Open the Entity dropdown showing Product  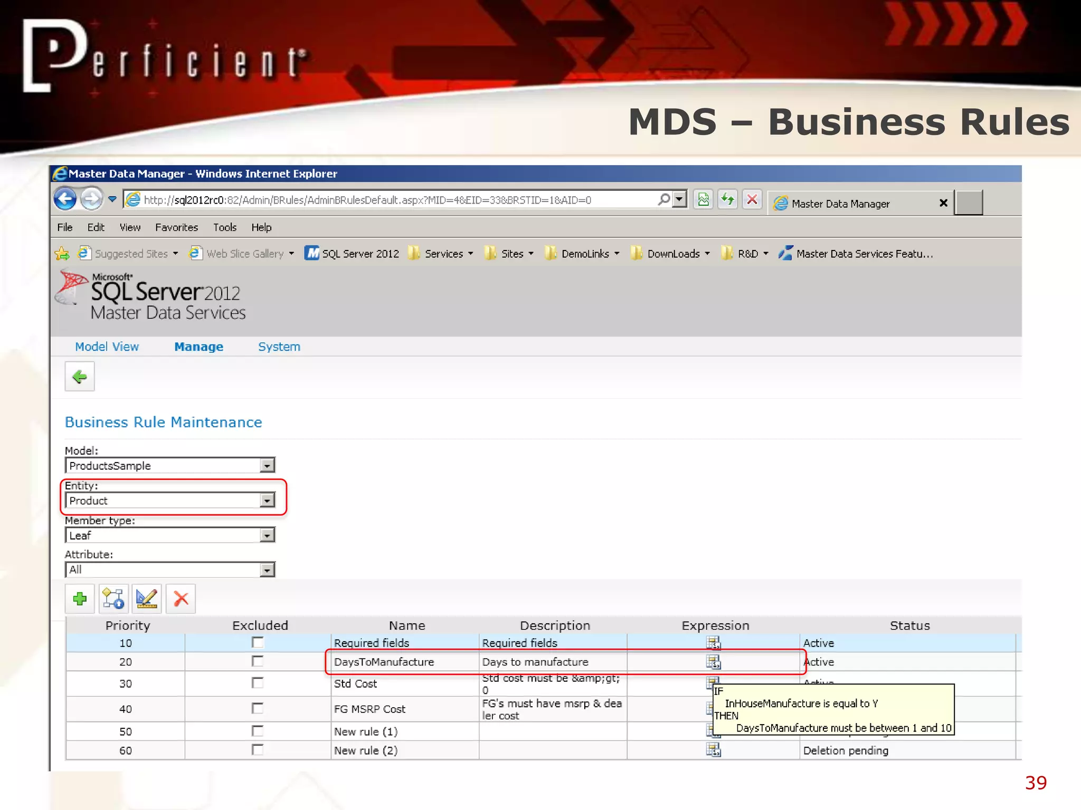pyautogui.click(x=170, y=500)
